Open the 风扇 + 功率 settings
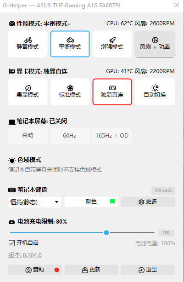This screenshot has height=282, width=184. pyautogui.click(x=155, y=44)
